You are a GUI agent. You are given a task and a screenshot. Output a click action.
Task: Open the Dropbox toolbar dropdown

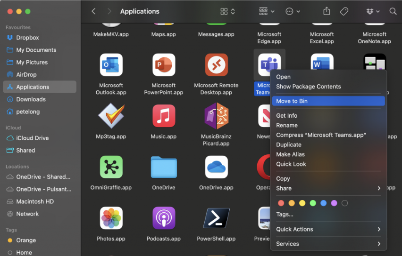[x=372, y=11]
